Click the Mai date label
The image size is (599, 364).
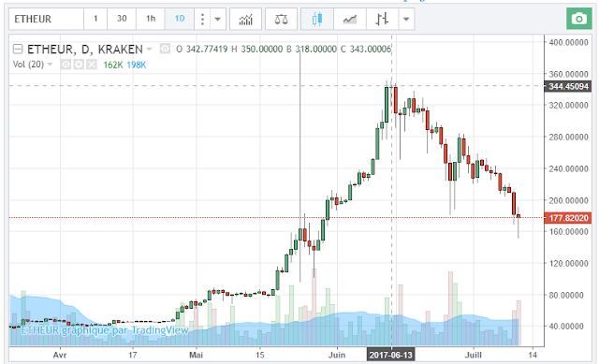pyautogui.click(x=196, y=355)
